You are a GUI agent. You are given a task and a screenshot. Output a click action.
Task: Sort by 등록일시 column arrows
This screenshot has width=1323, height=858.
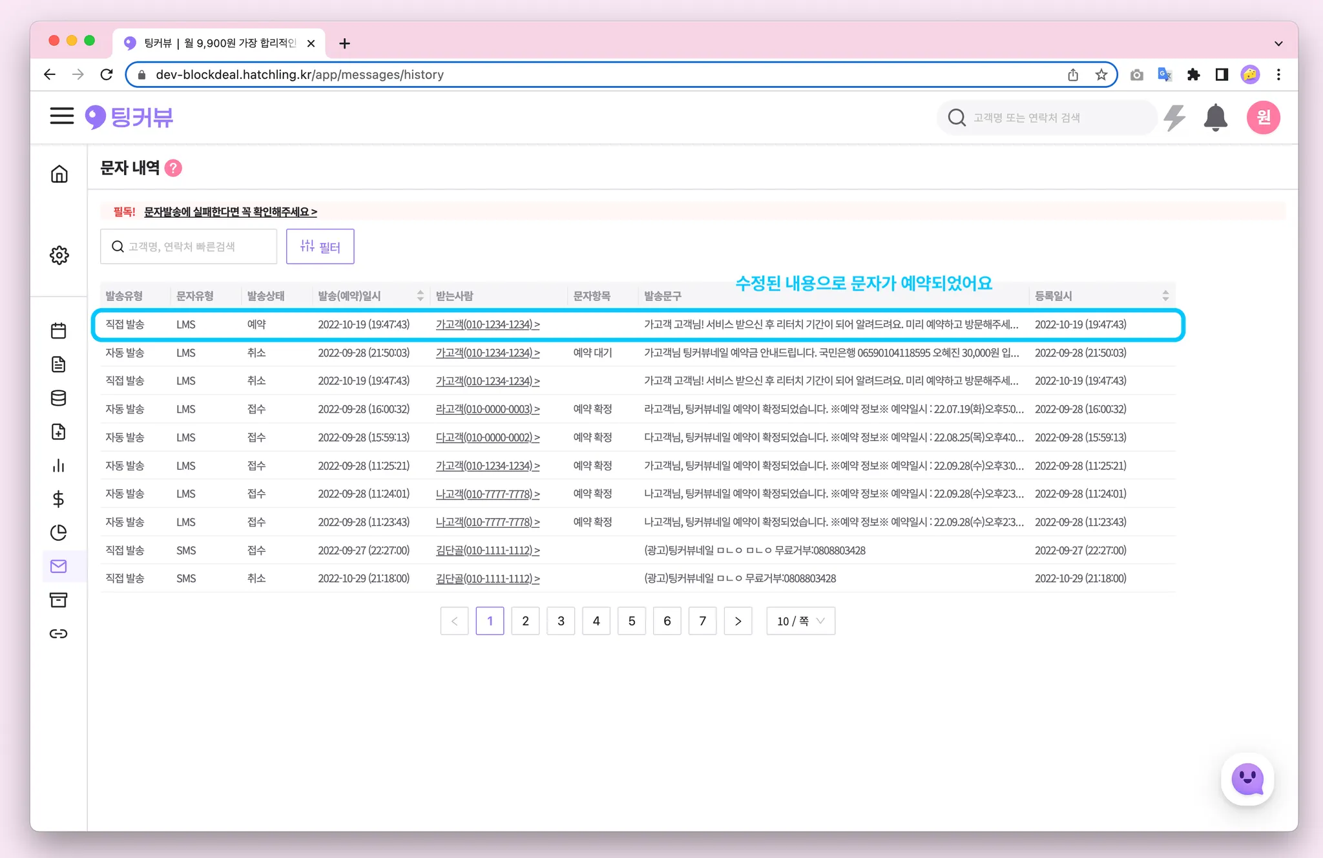[1165, 296]
